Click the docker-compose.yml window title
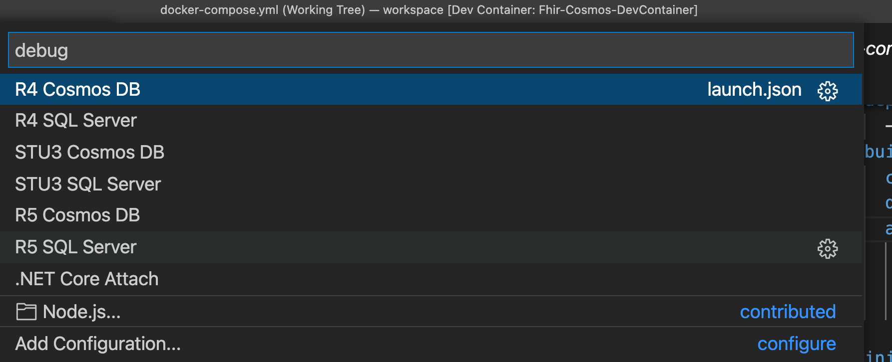This screenshot has height=362, width=892. point(429,10)
